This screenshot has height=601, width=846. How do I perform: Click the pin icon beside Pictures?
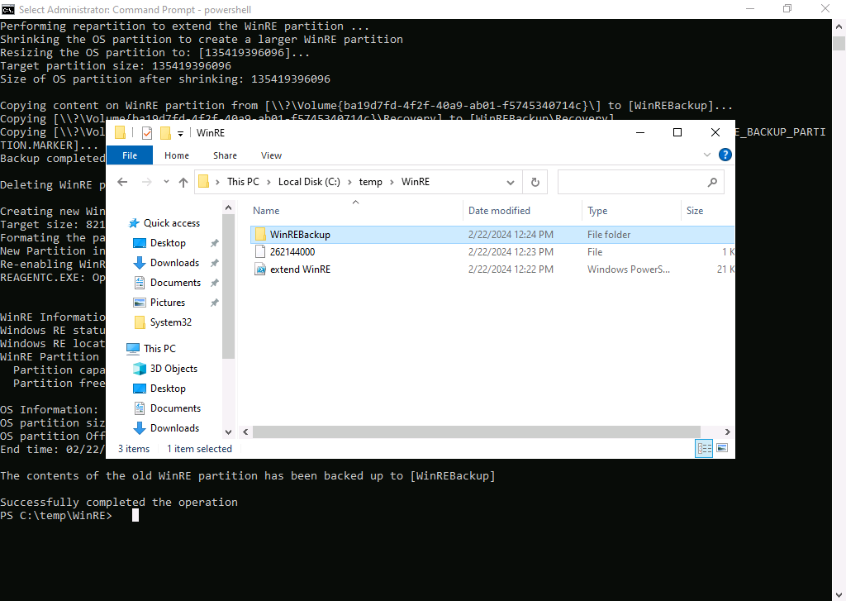(214, 303)
